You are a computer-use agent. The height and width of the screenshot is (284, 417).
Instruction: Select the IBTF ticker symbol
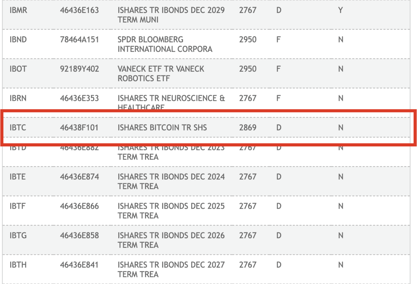point(17,206)
